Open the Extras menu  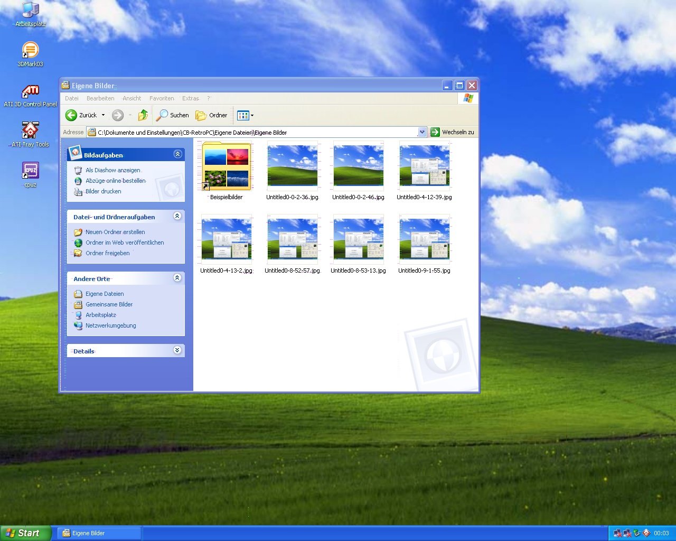[191, 98]
